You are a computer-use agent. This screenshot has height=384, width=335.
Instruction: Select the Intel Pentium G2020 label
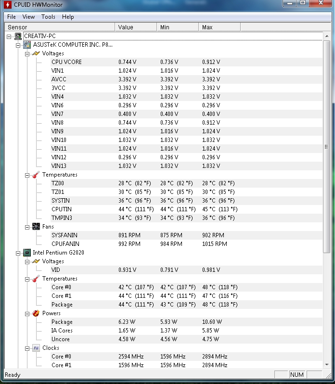coord(59,253)
